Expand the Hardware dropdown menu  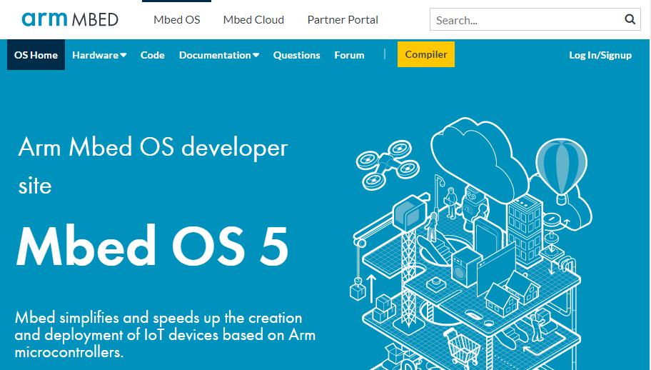click(99, 55)
